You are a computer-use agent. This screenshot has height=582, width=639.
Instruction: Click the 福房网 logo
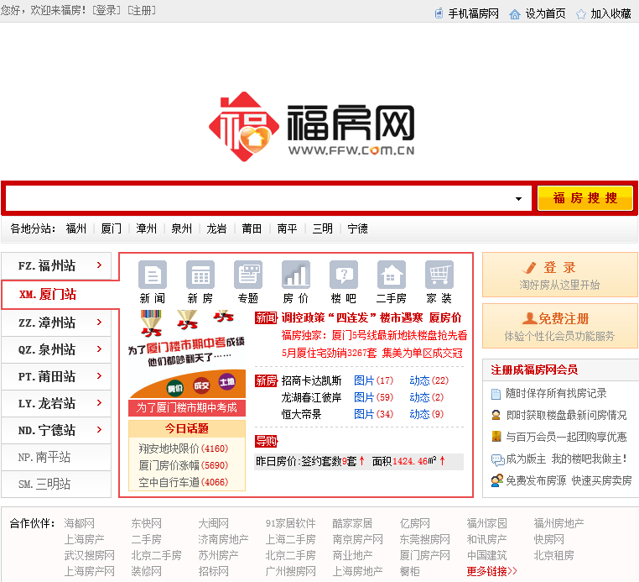[x=312, y=127]
